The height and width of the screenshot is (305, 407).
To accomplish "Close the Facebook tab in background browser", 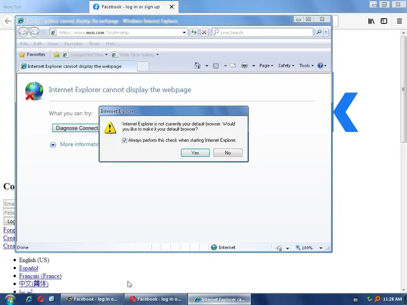I will coord(172,7).
